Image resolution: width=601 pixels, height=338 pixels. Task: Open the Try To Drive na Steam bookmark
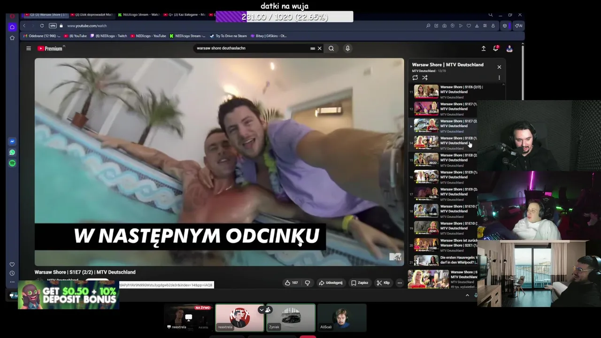[228, 36]
